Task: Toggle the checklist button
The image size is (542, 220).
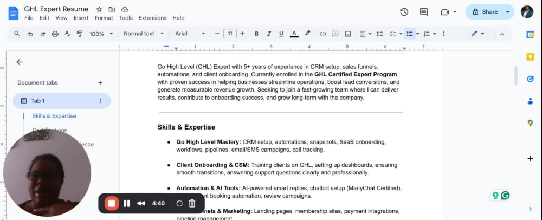Action: 392,34
